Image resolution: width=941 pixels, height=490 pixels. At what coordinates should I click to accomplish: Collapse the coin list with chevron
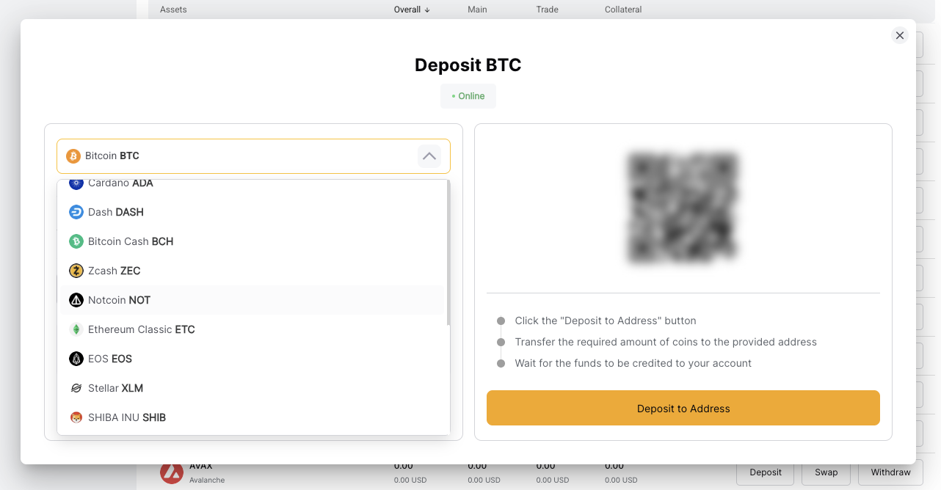click(x=429, y=156)
